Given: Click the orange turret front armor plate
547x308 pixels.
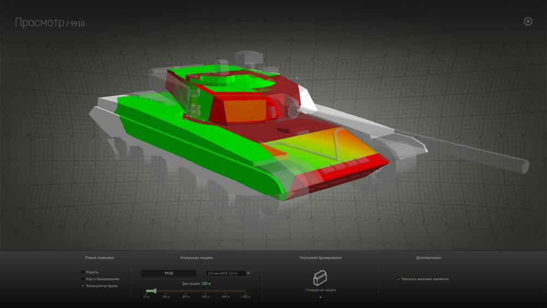Looking at the screenshot, I should click(x=246, y=111).
